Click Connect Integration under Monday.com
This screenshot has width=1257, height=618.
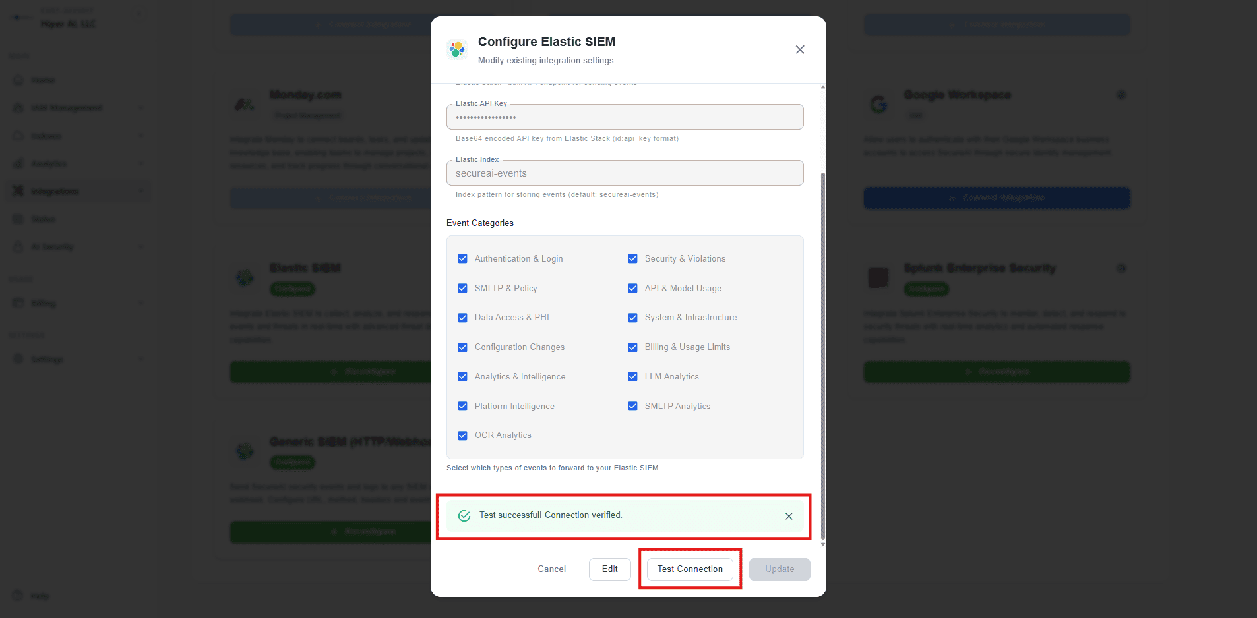(330, 198)
